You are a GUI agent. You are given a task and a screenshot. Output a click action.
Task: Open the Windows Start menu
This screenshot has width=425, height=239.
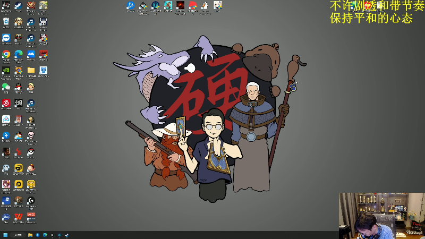[x=5, y=235]
